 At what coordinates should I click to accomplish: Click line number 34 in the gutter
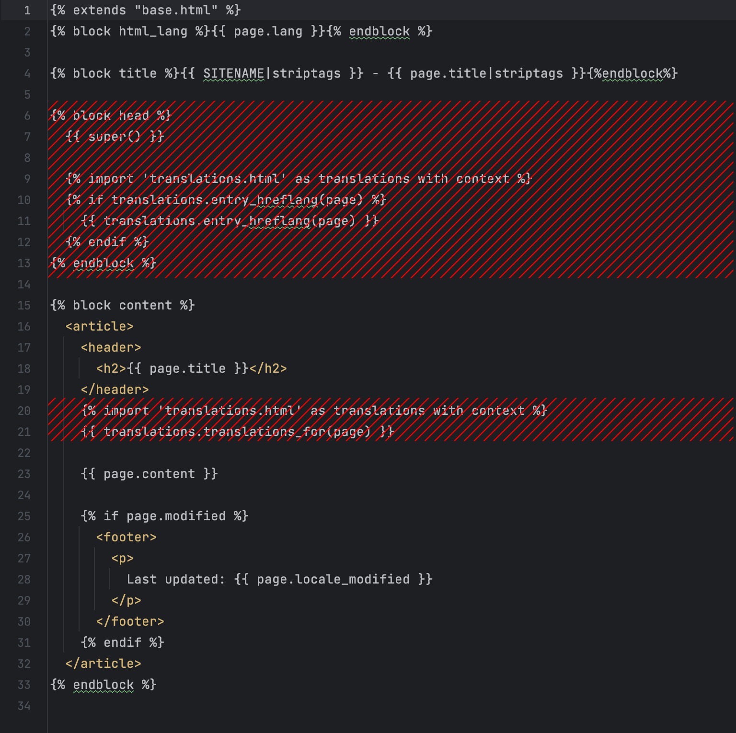[24, 706]
